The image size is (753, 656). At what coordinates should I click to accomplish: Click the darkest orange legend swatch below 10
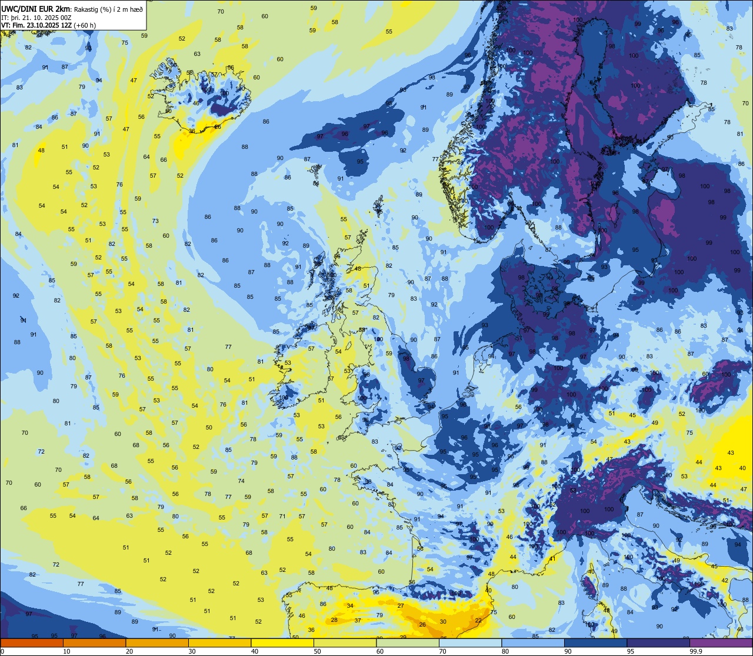[x=32, y=643]
